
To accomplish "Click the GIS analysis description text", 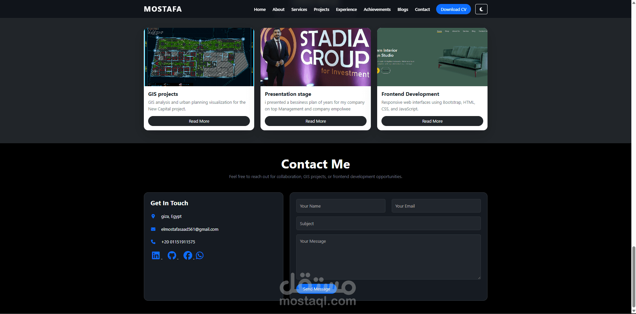I will click(197, 105).
